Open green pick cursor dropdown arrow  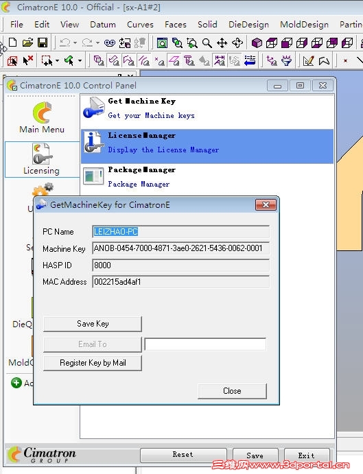click(x=80, y=61)
